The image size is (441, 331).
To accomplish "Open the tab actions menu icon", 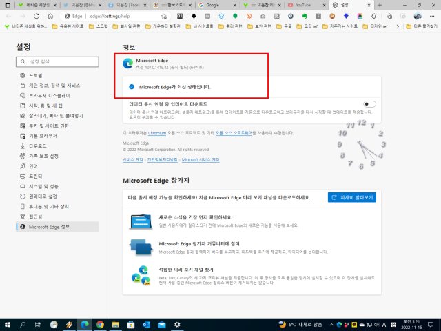I will [x=8, y=5].
